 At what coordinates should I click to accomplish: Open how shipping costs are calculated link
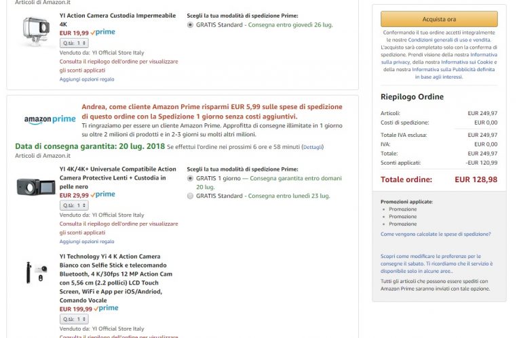(x=436, y=234)
